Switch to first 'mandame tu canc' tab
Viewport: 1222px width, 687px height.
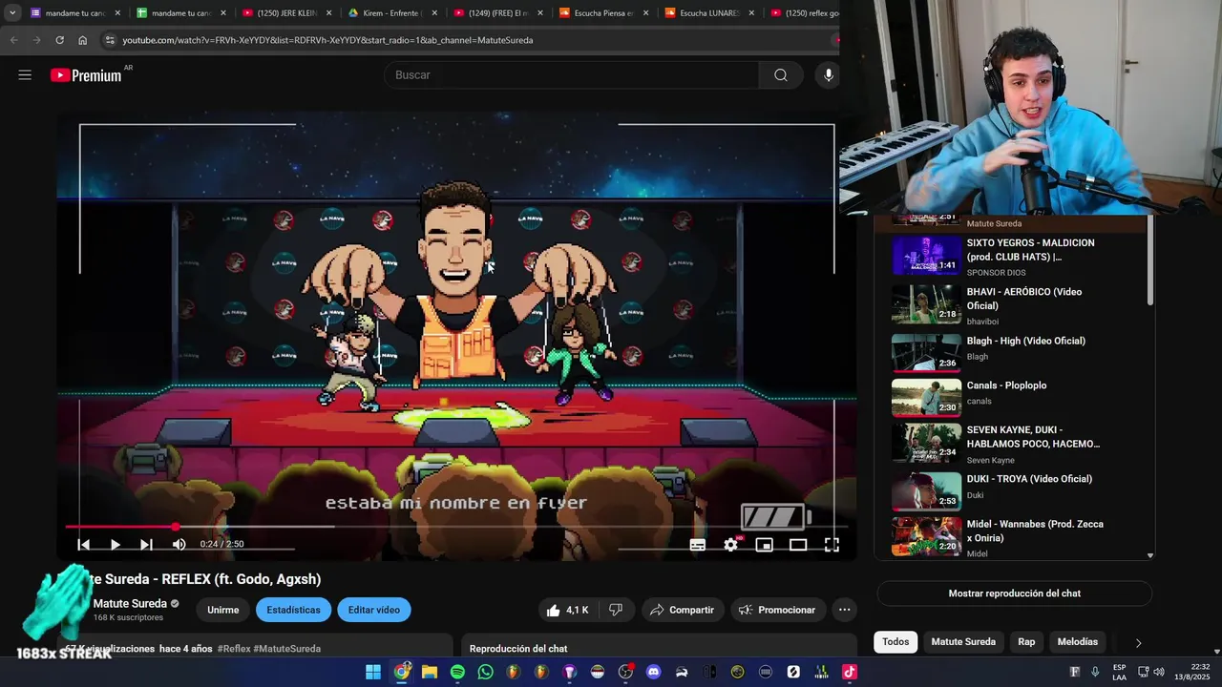pyautogui.click(x=74, y=13)
